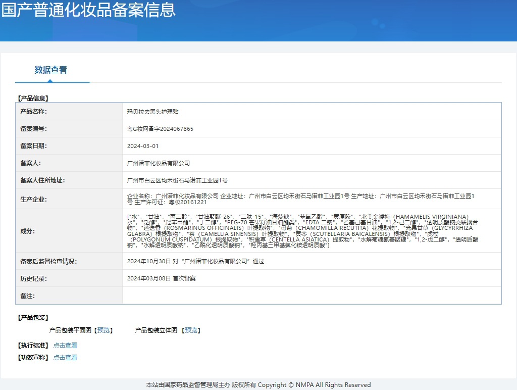The height and width of the screenshot is (390, 517).
Task: Click the address 广州市白云区均禾街石马诺菲工业园1号
Action: click(x=177, y=180)
